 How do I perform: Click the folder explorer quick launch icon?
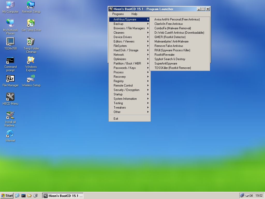click(x=30, y=196)
